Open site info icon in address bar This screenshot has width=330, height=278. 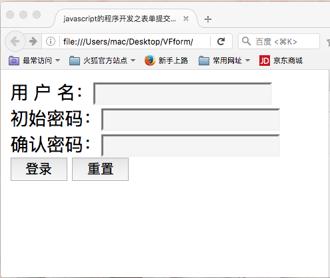(51, 41)
